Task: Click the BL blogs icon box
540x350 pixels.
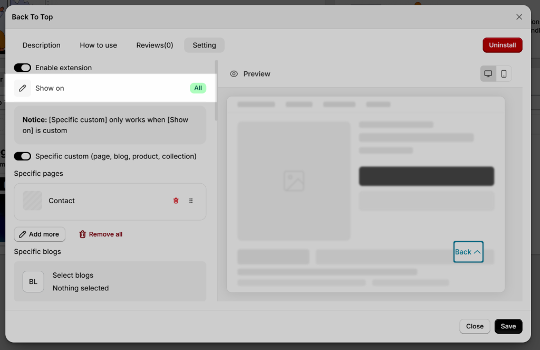Action: click(33, 282)
